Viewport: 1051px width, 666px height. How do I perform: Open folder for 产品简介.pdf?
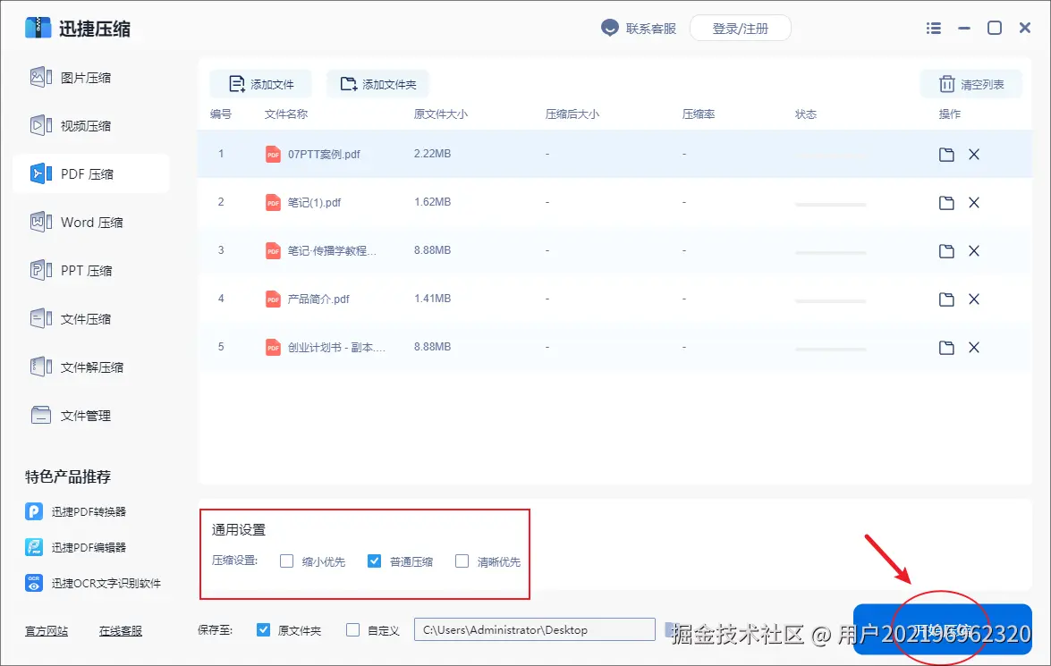(946, 299)
